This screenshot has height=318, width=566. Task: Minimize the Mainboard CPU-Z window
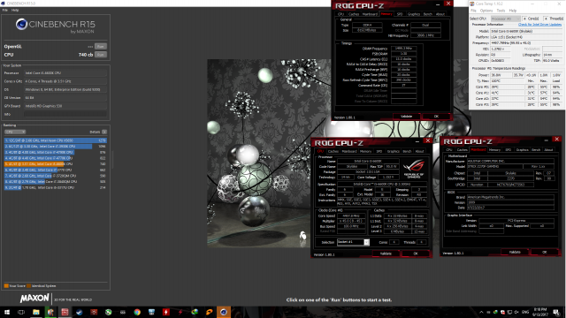tap(547, 140)
